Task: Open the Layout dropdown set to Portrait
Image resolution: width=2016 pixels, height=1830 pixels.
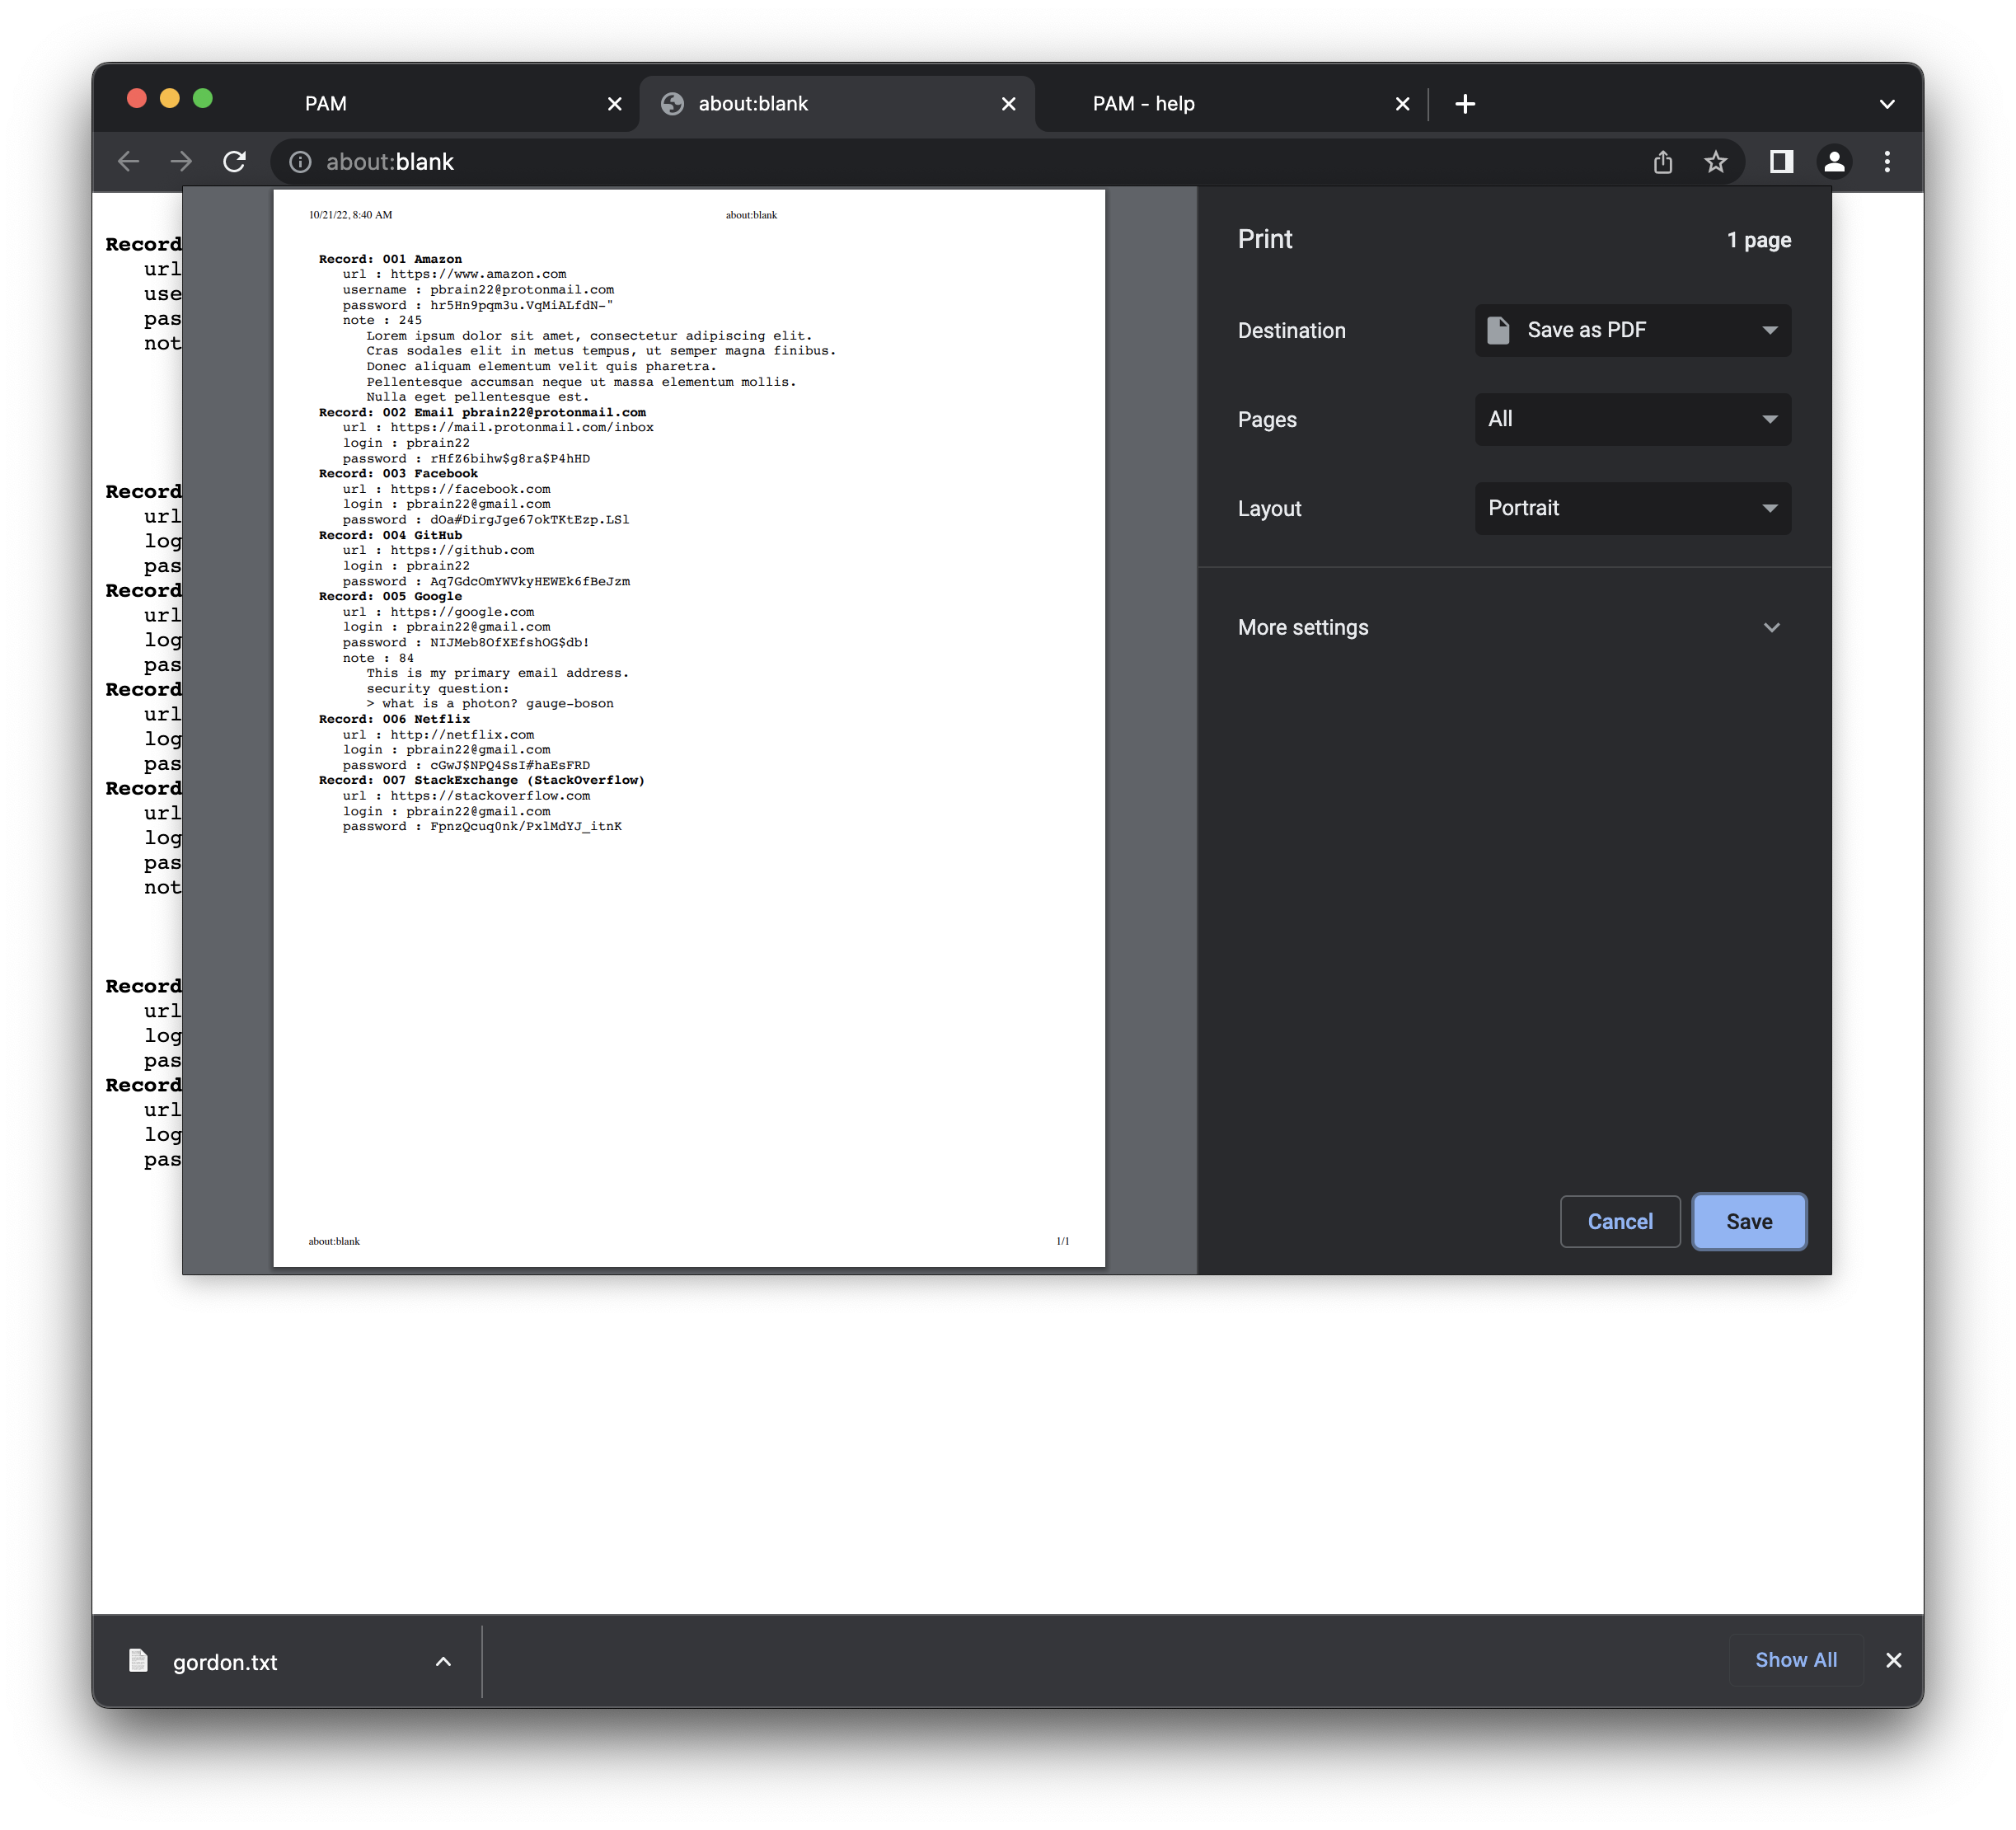Action: pos(1632,508)
